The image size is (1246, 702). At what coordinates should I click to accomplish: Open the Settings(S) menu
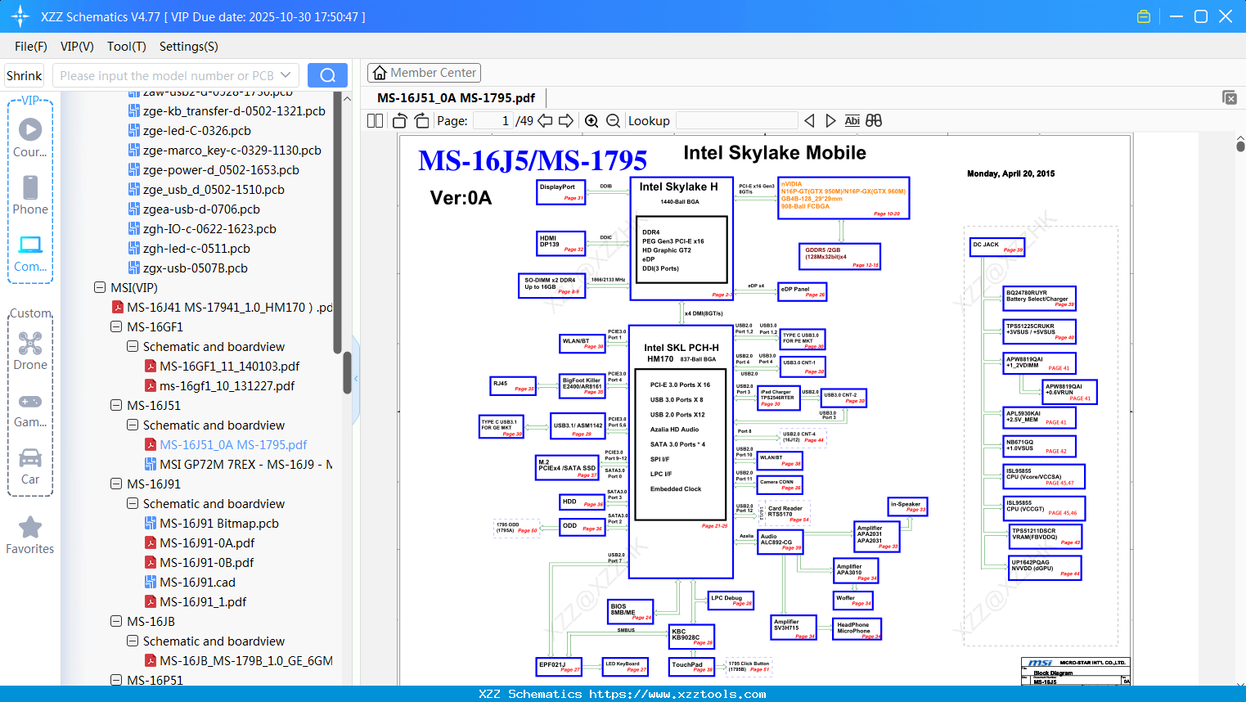point(189,47)
